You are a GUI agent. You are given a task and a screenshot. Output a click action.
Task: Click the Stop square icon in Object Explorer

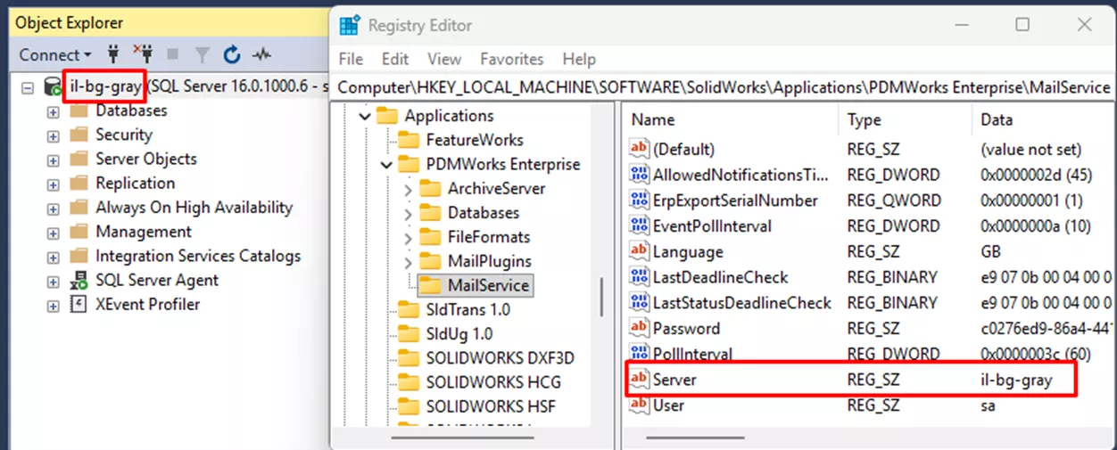pos(172,55)
